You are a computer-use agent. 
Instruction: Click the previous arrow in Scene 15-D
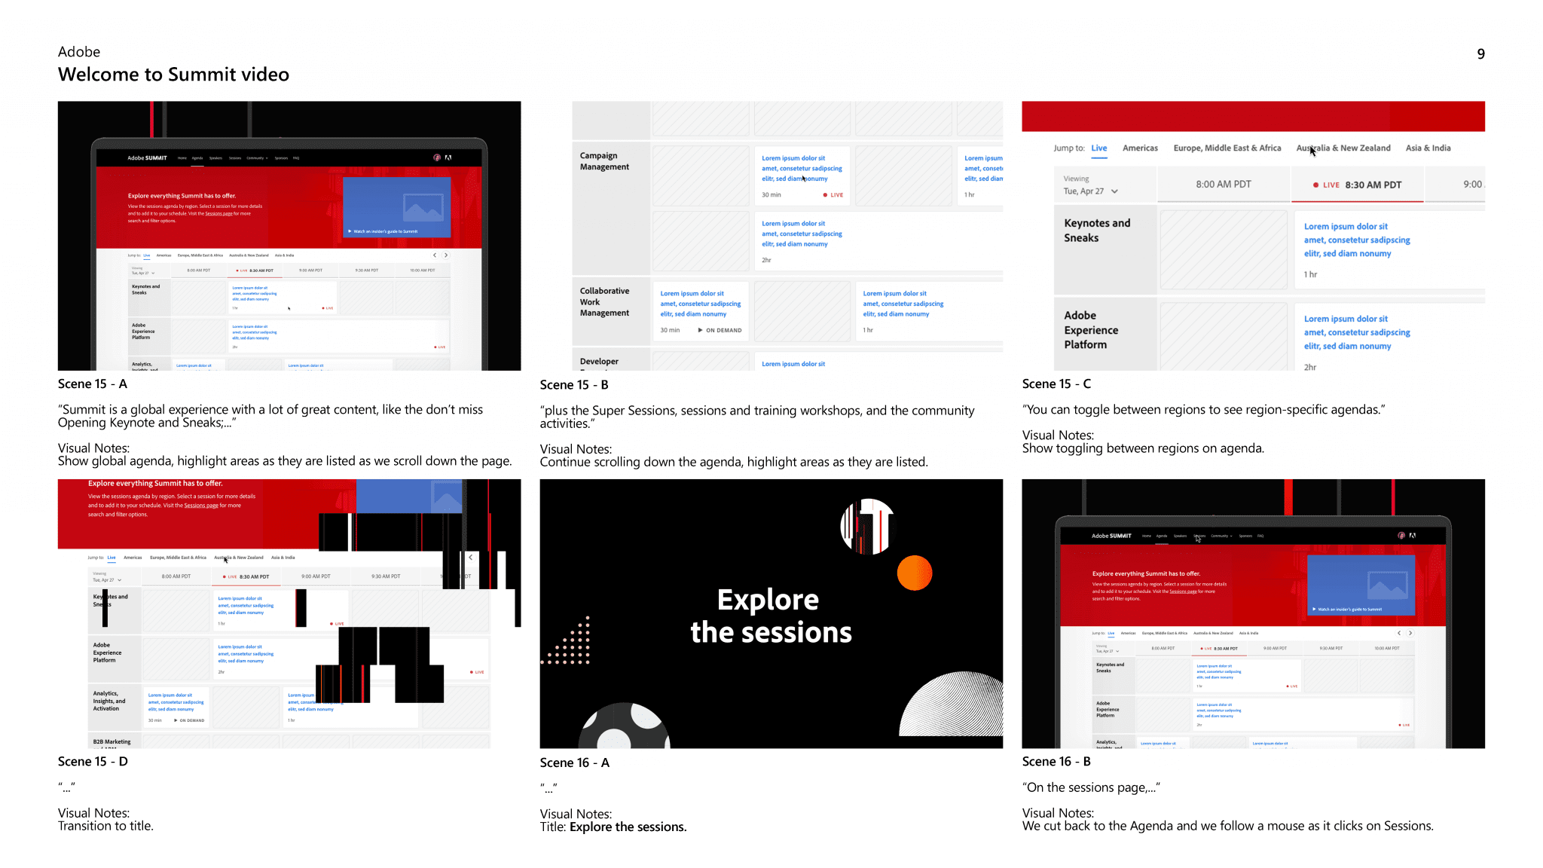471,558
